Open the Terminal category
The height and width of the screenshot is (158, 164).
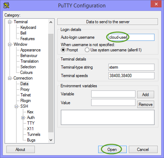(21, 22)
